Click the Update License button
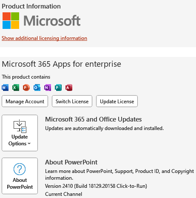Screen dimensions: 196x198 click(117, 101)
